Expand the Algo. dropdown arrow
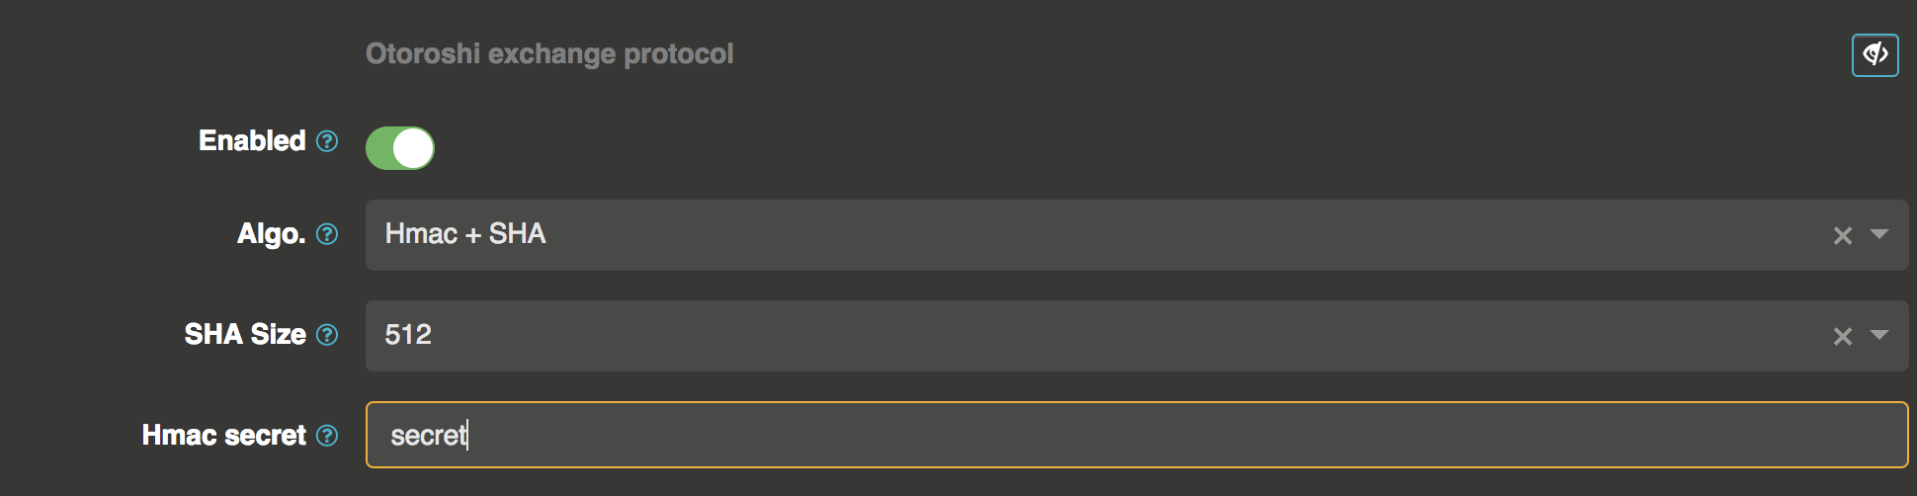The height and width of the screenshot is (496, 1917). point(1879,234)
